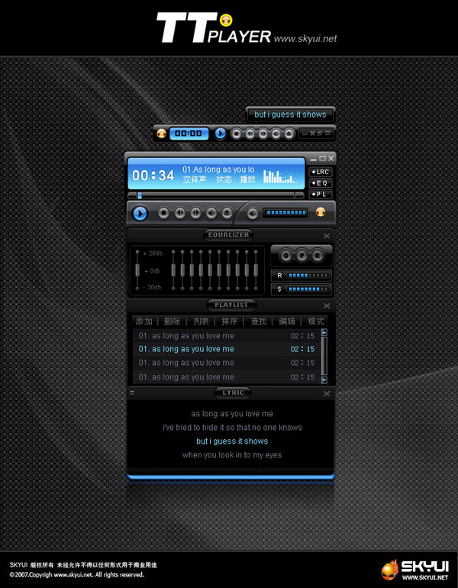This screenshot has height=588, width=458.
Task: Click the 'but i guess it shows' floating lyric bar
Action: pyautogui.click(x=290, y=115)
